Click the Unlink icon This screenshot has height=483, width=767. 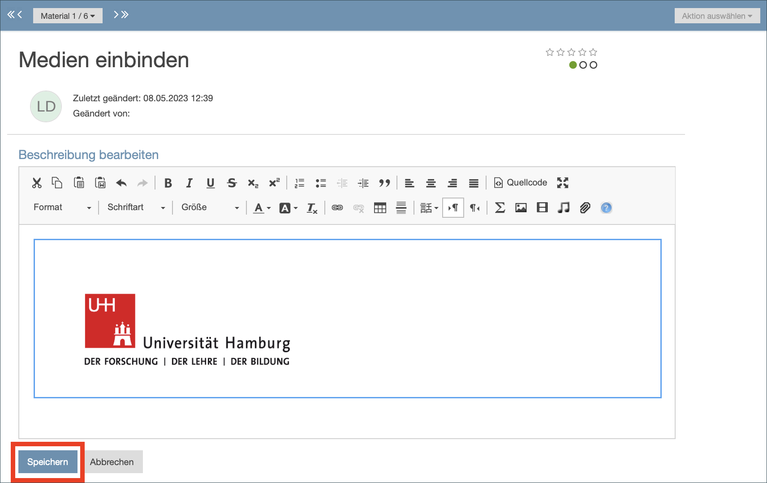point(358,208)
